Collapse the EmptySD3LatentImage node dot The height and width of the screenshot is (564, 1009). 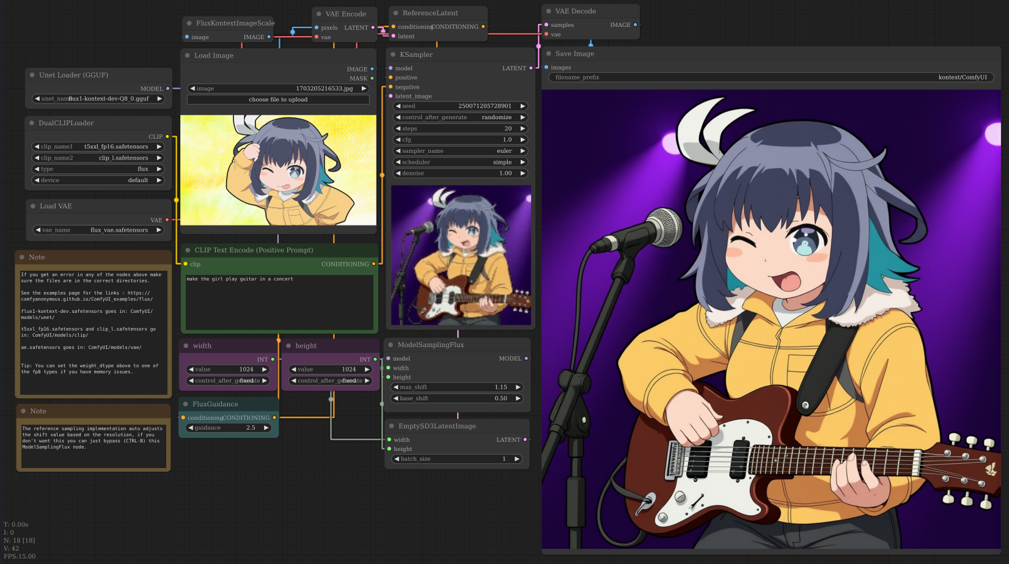(392, 426)
